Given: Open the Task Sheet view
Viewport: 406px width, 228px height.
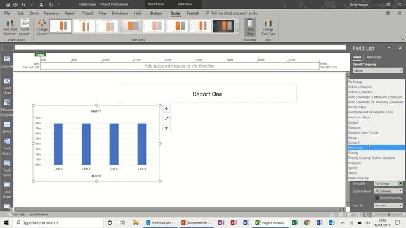Looking at the screenshot, I should click(7, 190).
